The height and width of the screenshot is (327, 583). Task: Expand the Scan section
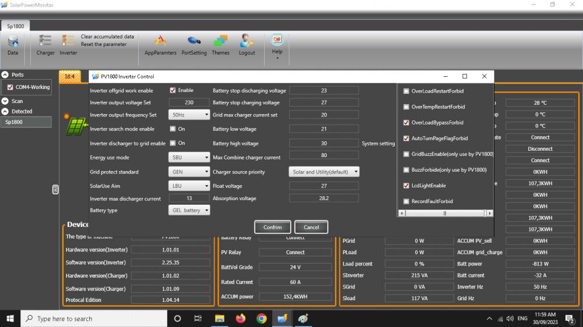pos(5,101)
